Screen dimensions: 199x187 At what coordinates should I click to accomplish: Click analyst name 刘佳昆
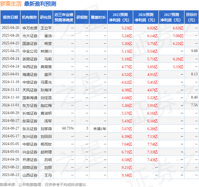(46, 98)
